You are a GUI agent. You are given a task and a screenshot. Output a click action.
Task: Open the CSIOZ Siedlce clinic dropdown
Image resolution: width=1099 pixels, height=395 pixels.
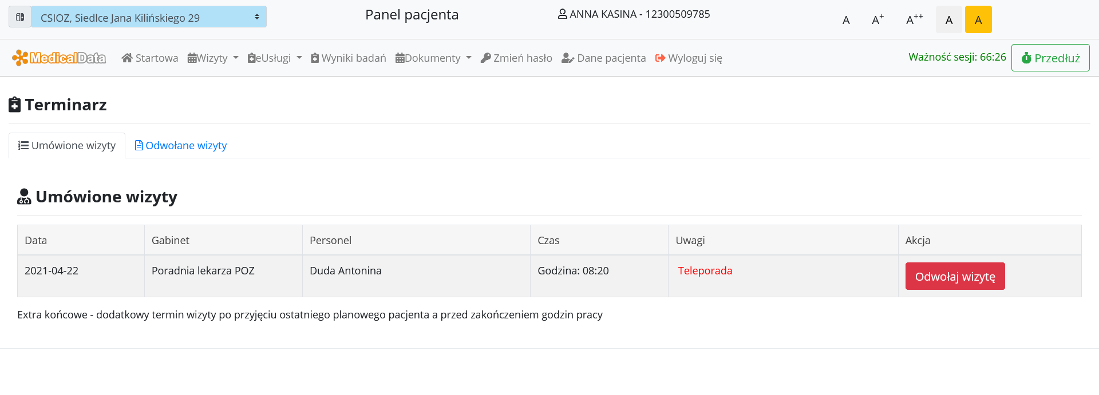149,17
